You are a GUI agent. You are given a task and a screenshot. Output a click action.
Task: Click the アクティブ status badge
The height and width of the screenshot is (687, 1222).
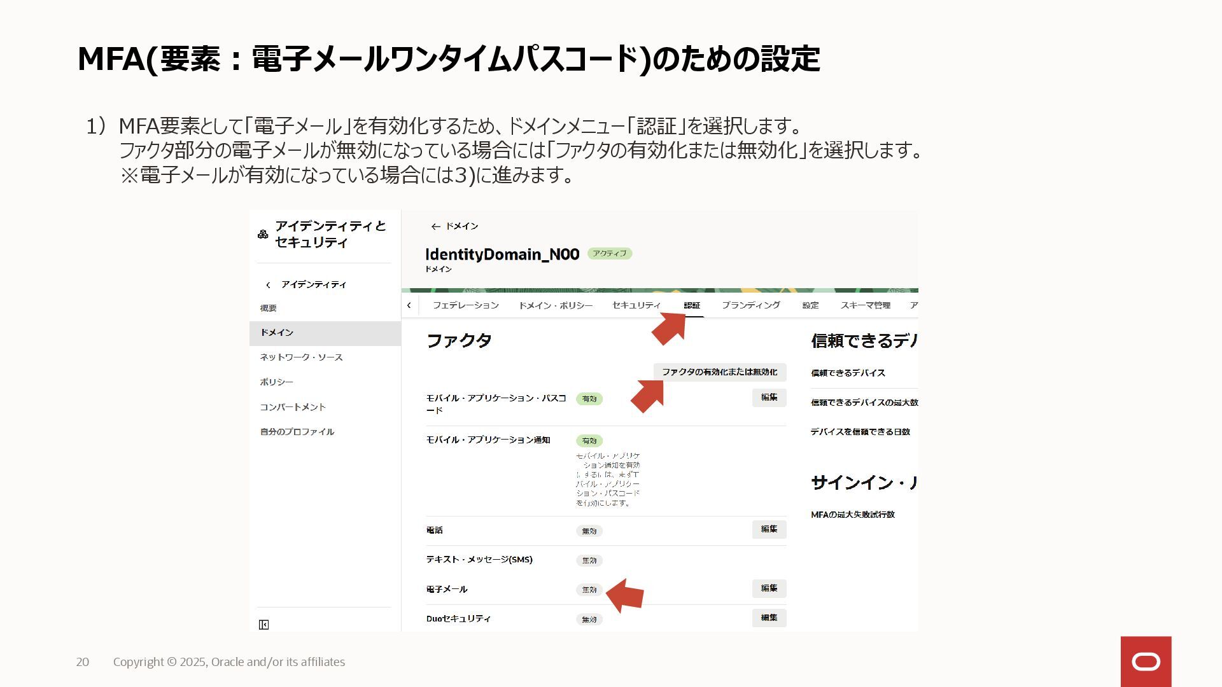tap(610, 253)
